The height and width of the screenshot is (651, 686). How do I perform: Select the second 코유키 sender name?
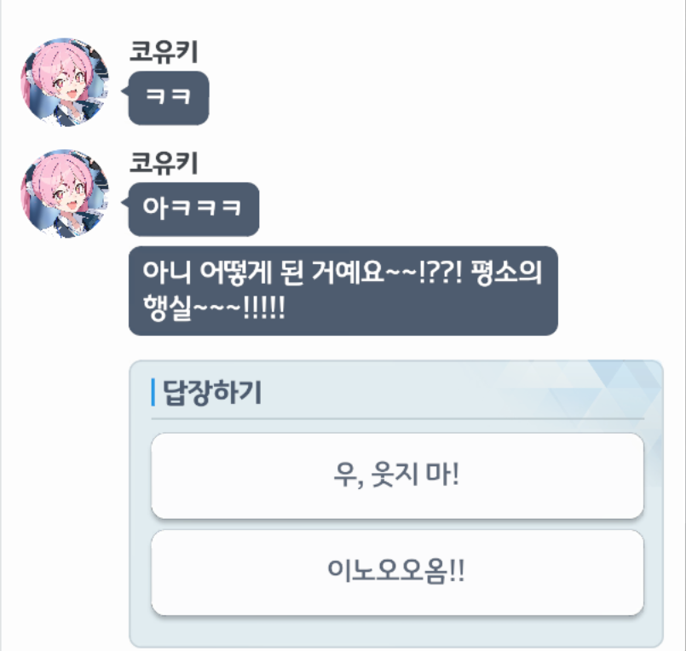point(164,163)
